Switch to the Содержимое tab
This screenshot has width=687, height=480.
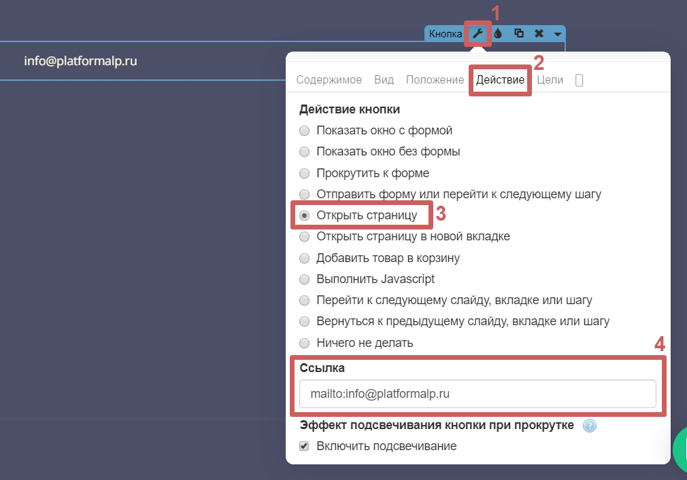click(329, 79)
